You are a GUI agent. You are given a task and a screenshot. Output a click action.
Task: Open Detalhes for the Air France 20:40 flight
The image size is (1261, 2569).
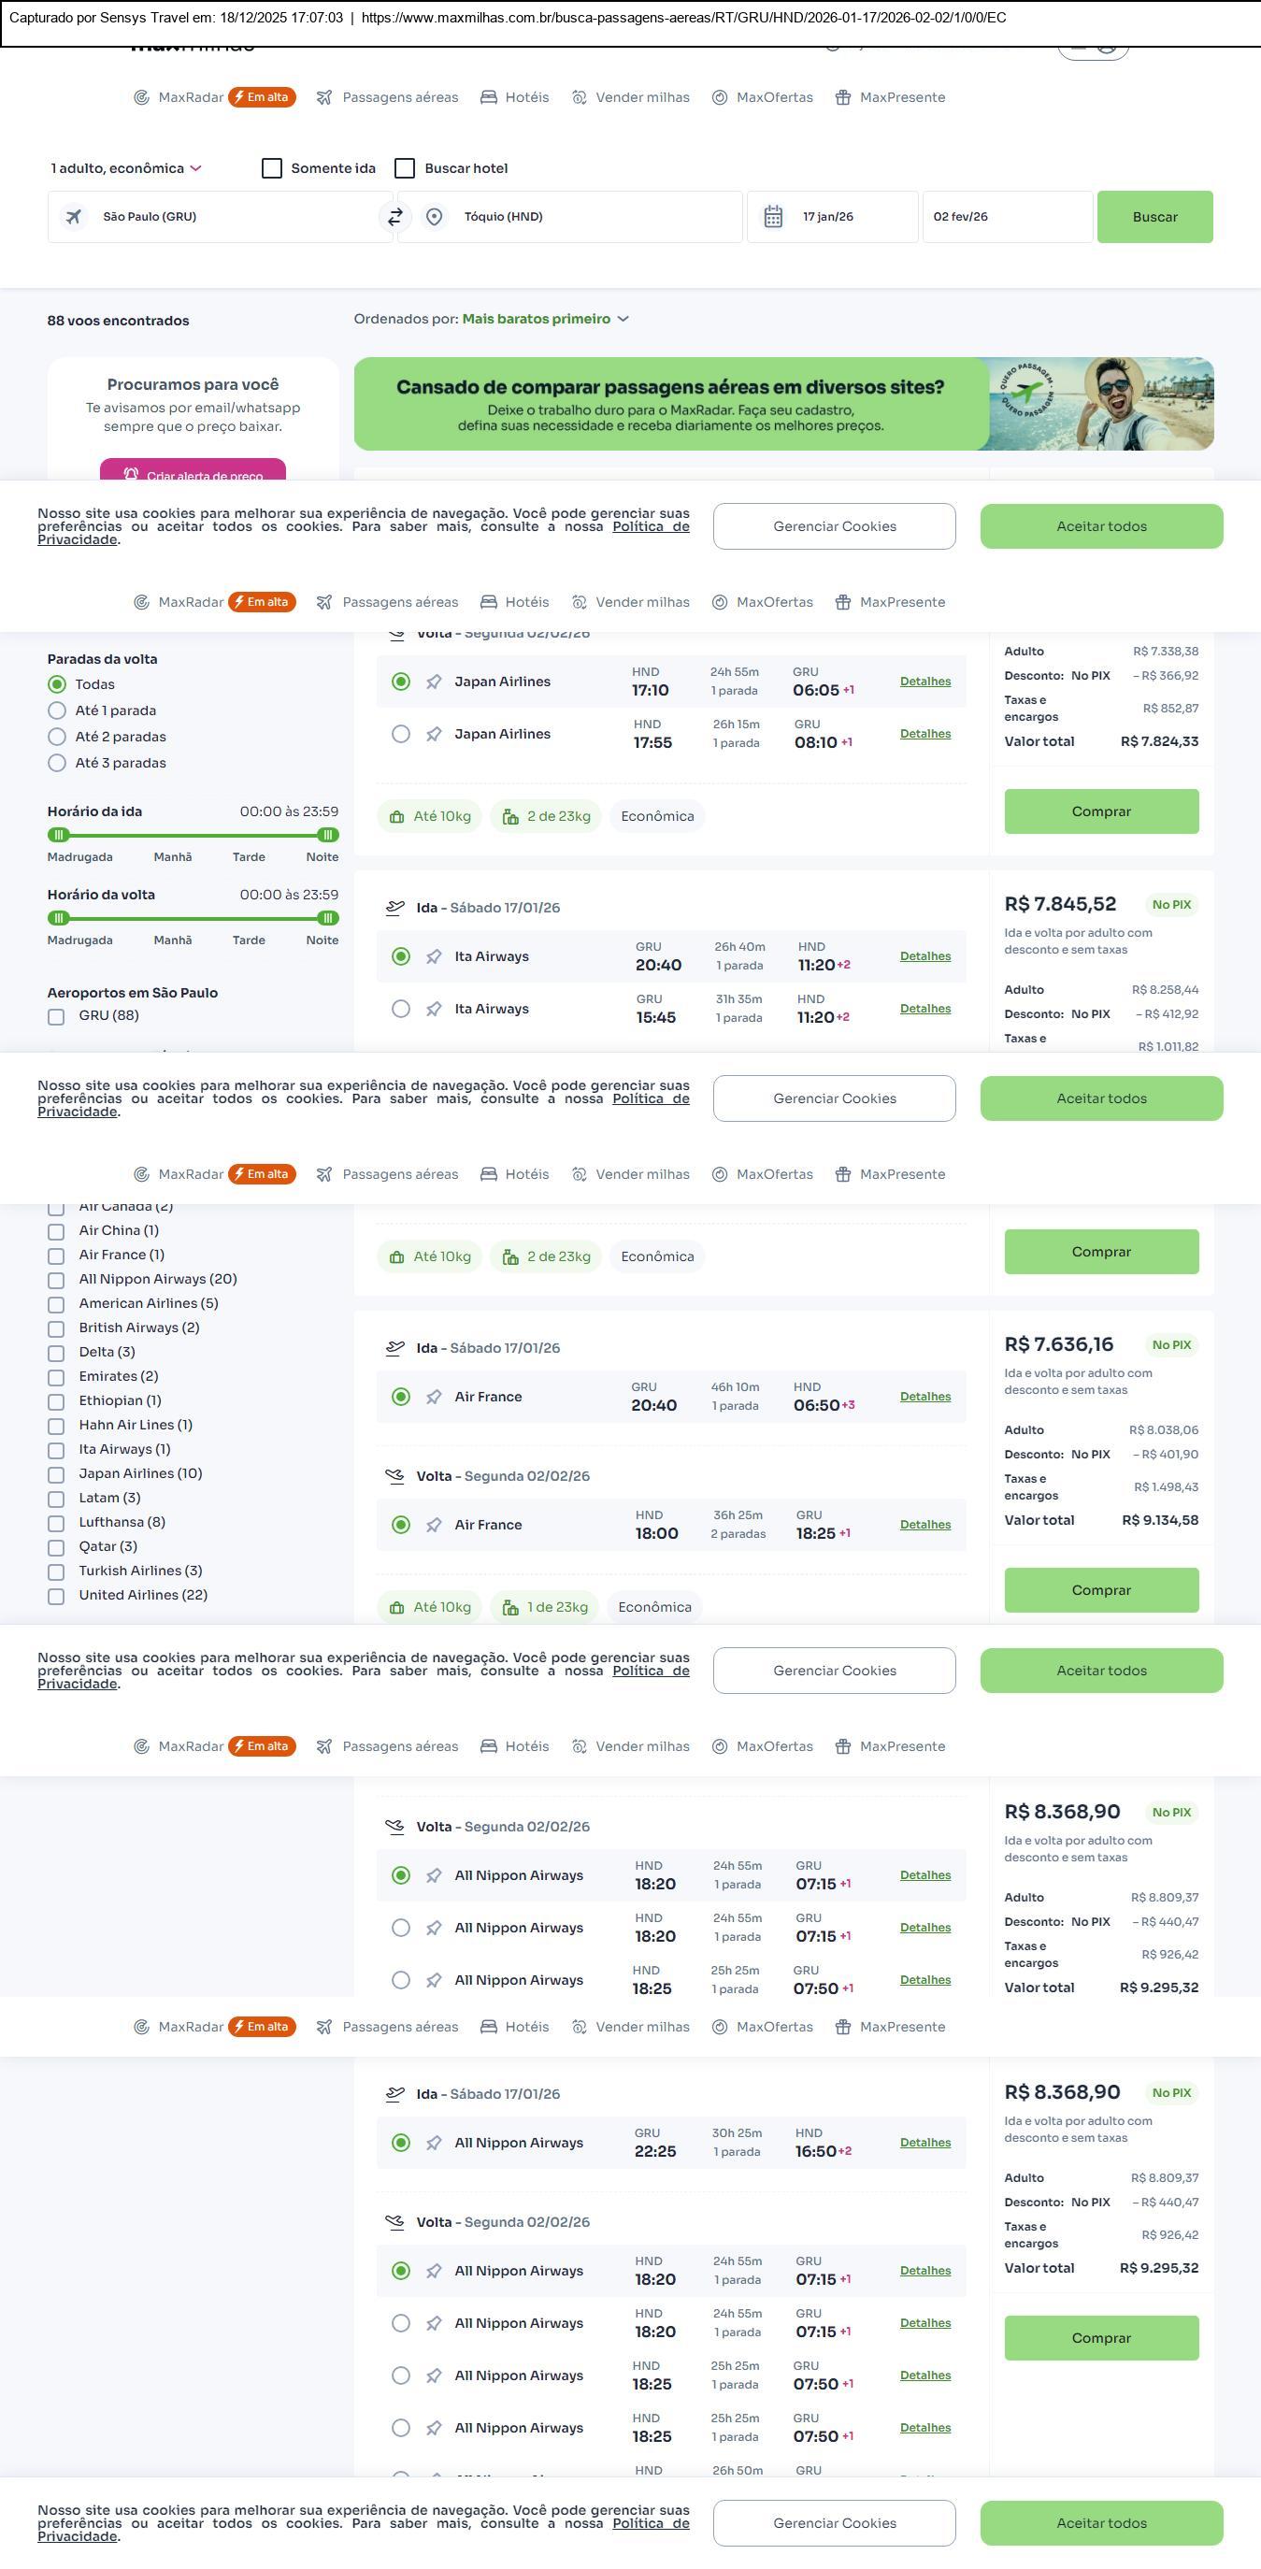[924, 1398]
